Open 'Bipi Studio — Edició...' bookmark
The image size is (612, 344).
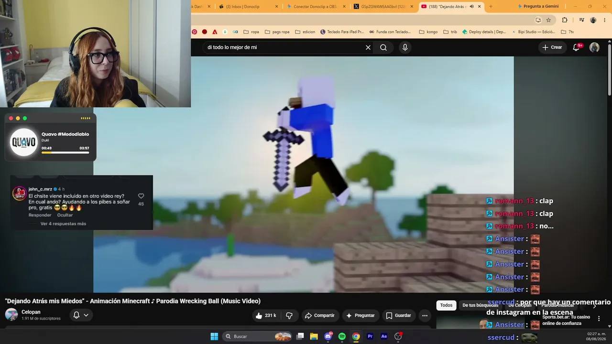[x=533, y=32]
